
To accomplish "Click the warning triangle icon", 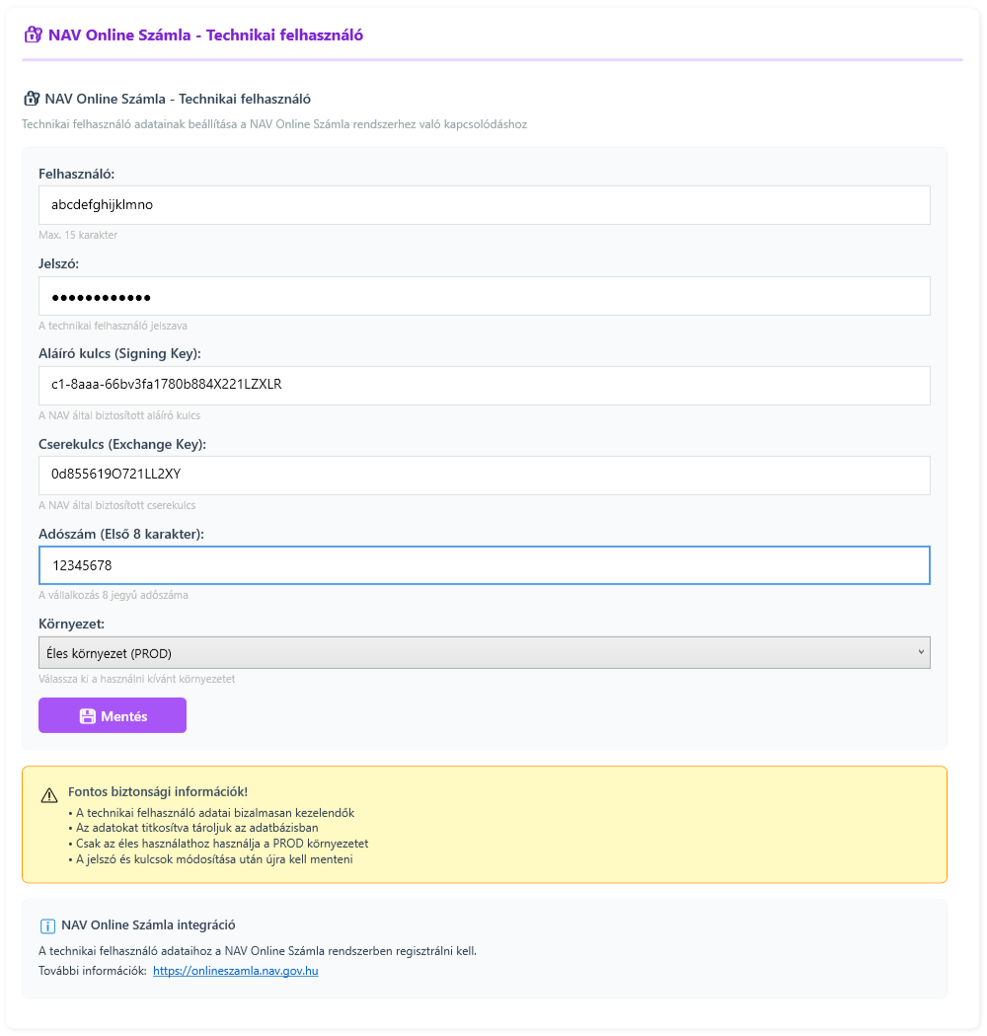I will click(49, 795).
